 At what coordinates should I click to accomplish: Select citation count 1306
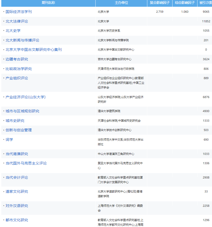206,163
